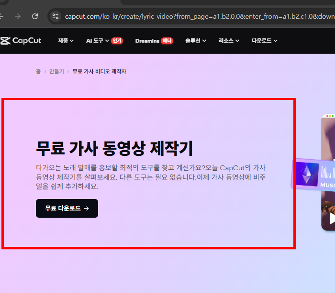
Task: Open site information icon in address bar
Action: (56, 16)
